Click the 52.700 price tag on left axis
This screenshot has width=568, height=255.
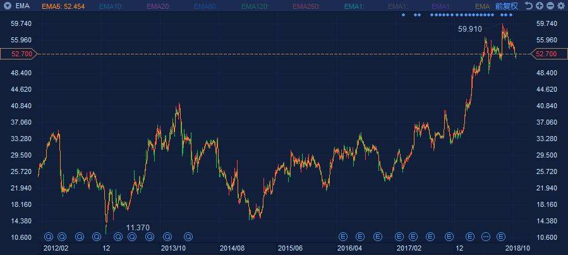point(18,54)
